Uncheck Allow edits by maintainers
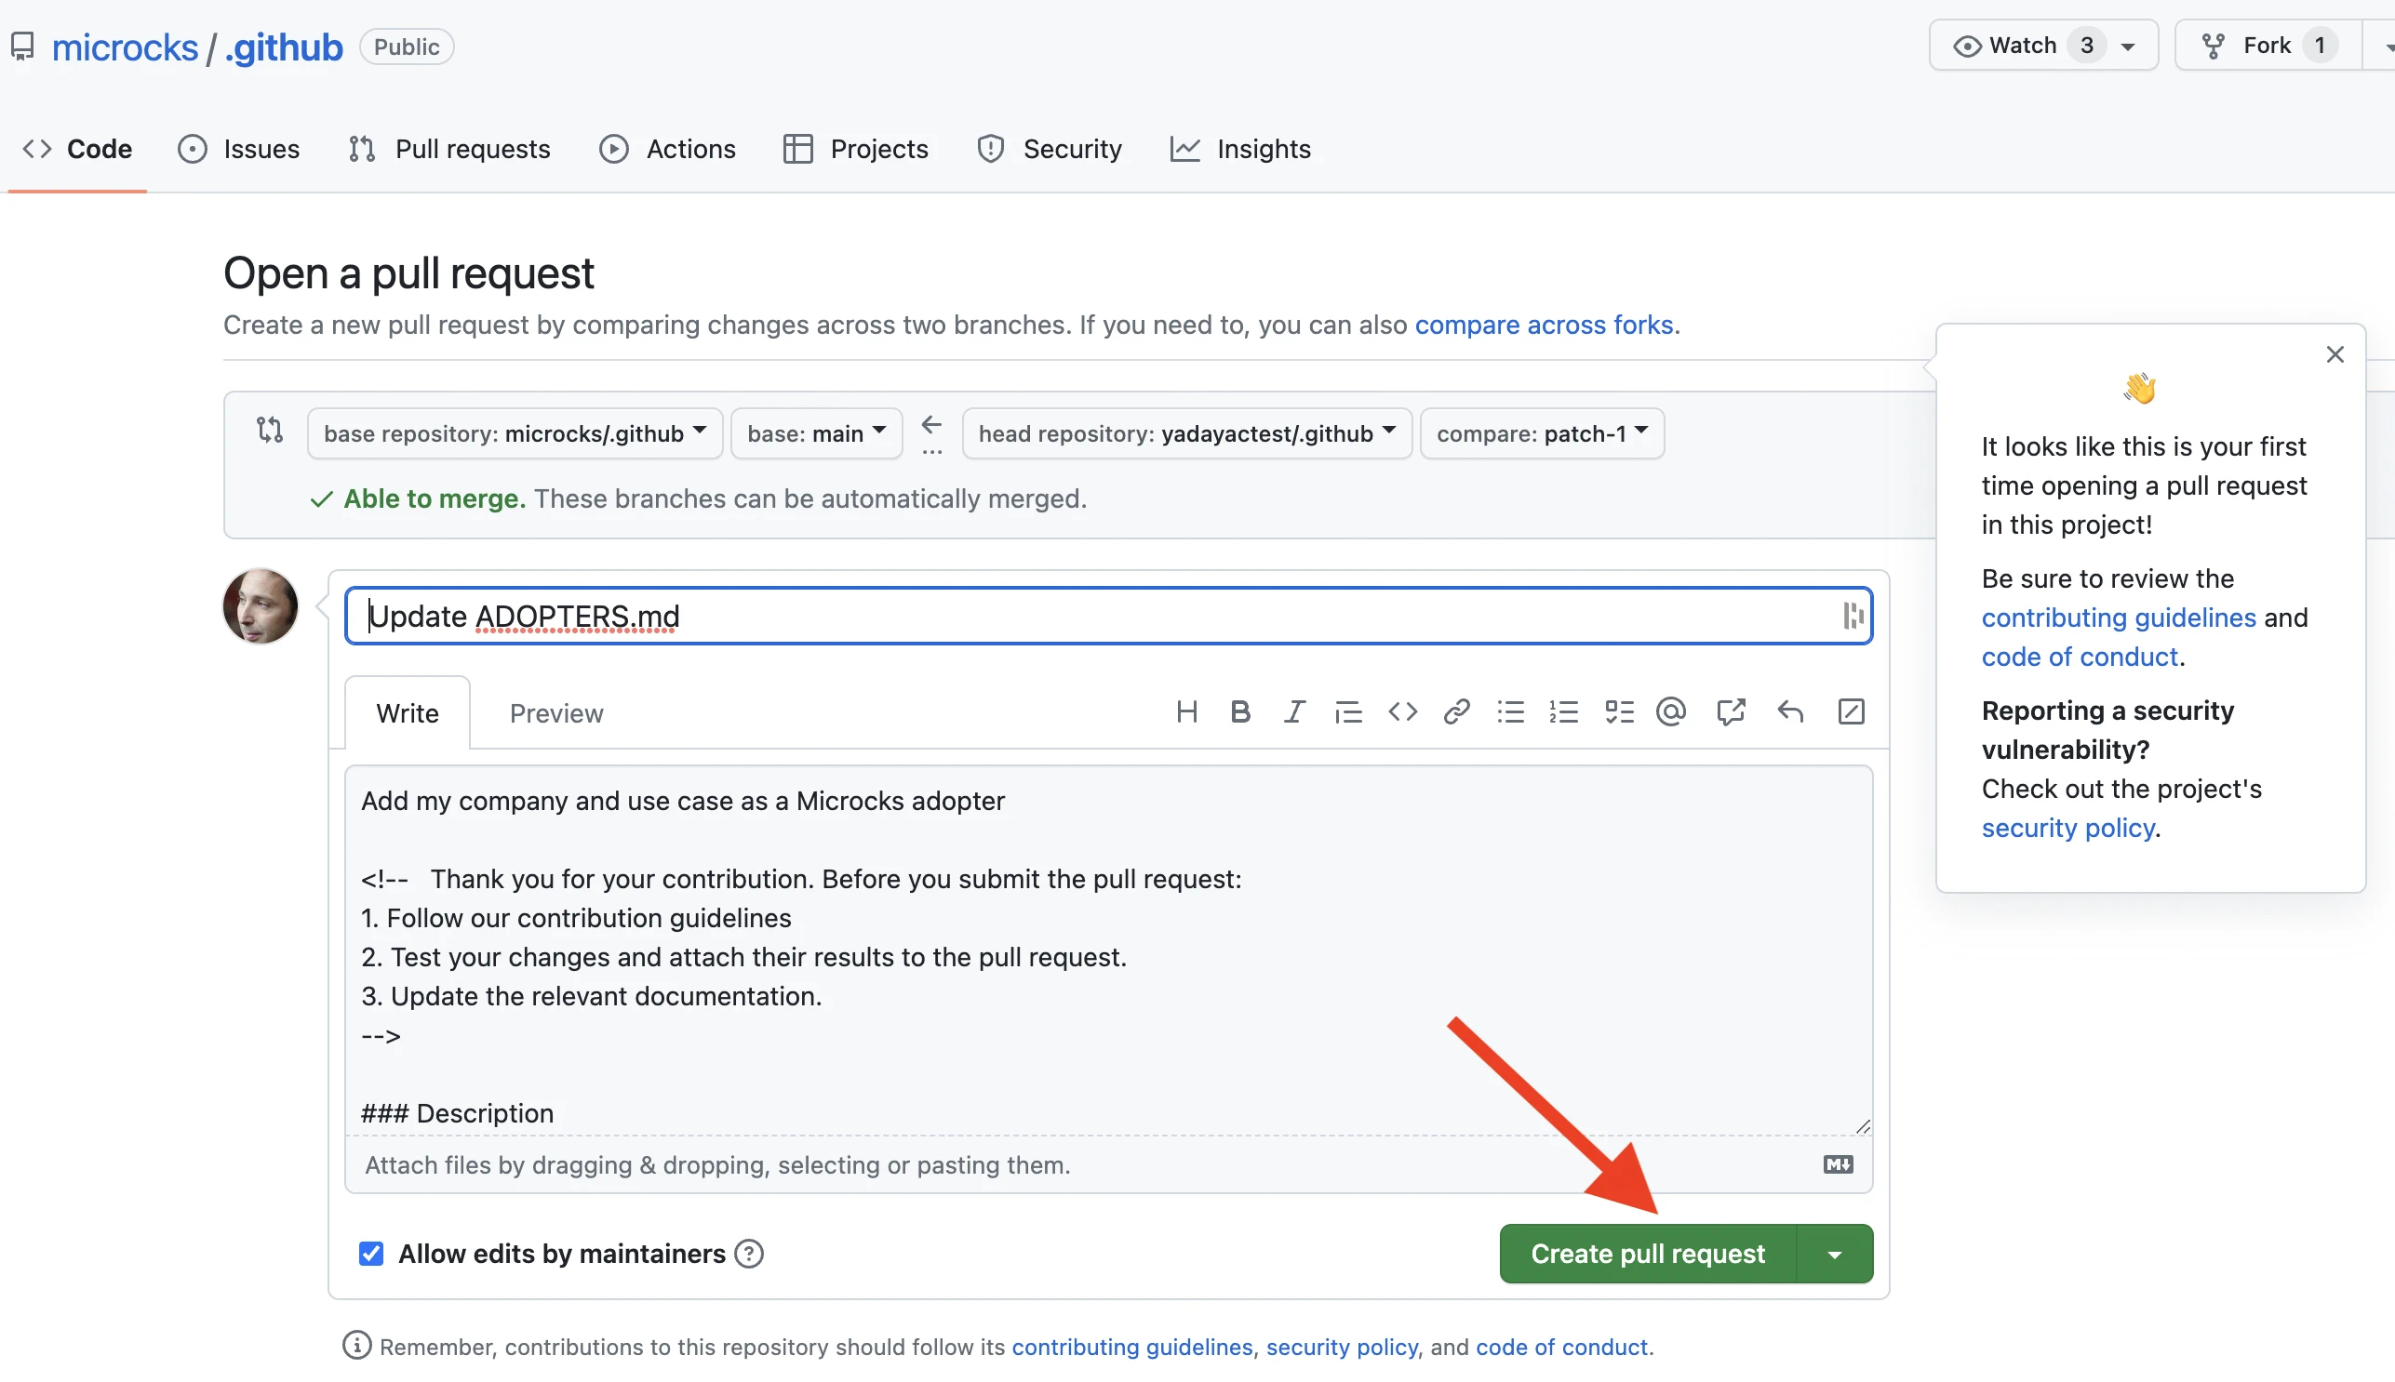Screen dimensions: 2395x1382 370,1253
